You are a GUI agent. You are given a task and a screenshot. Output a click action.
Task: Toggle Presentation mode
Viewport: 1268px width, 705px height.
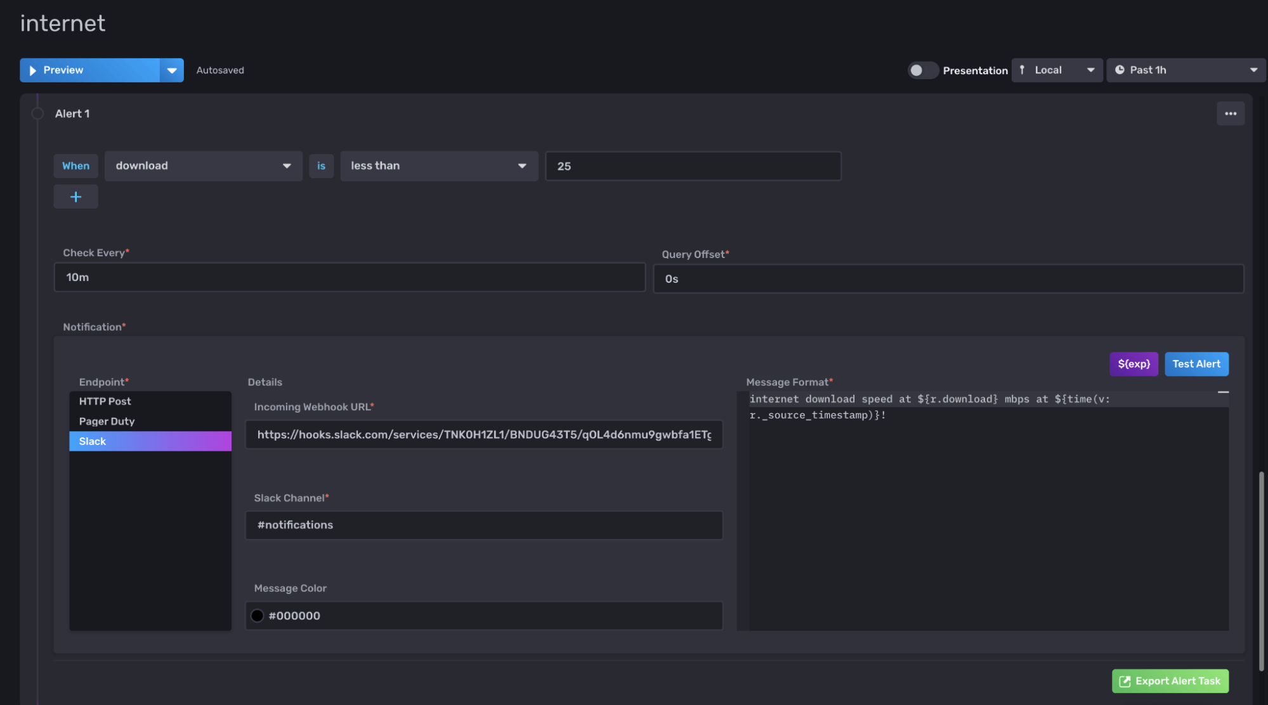[923, 70]
